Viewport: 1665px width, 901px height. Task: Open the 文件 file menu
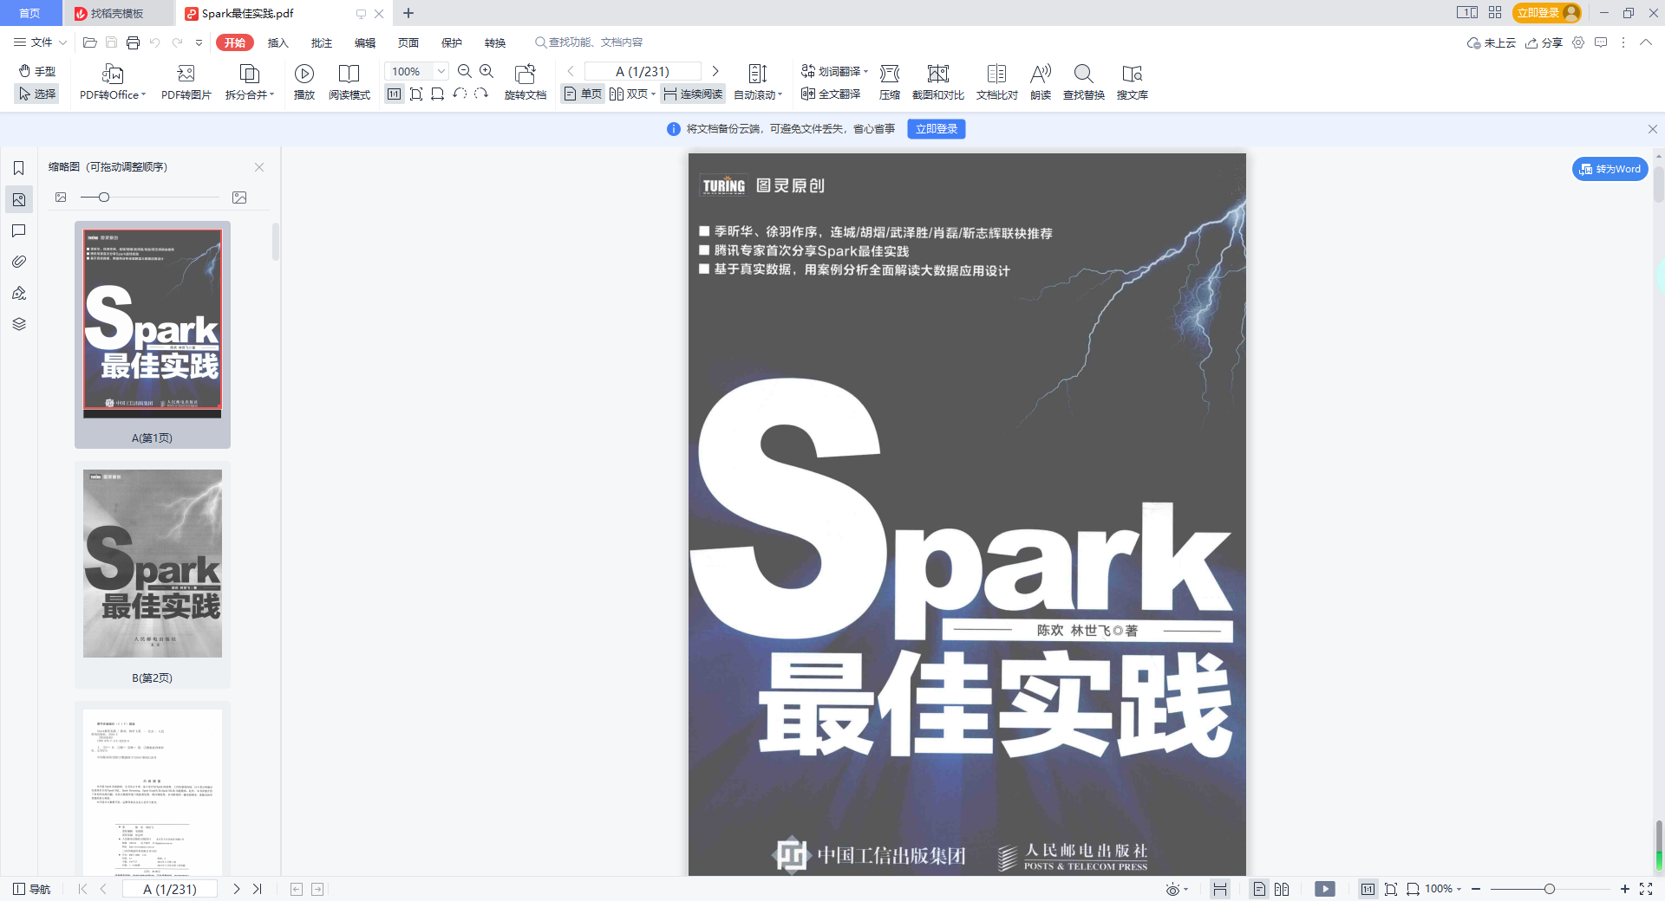click(40, 42)
